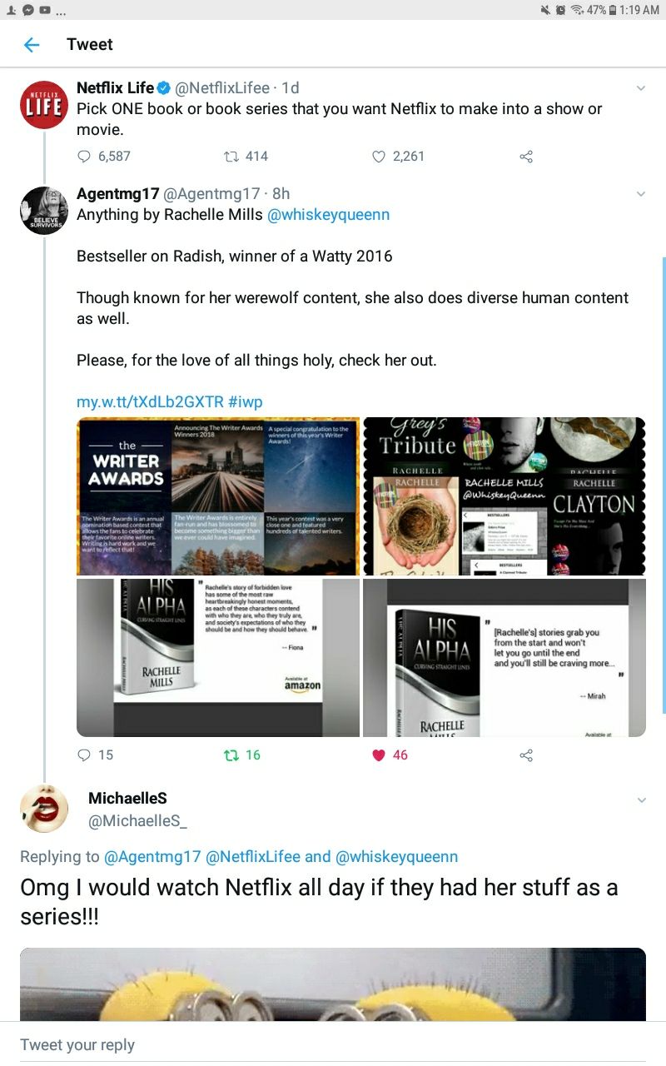Open dropdown arrow on Agentmg17's tweet
Viewport: 666px width, 1066px height.
(640, 194)
